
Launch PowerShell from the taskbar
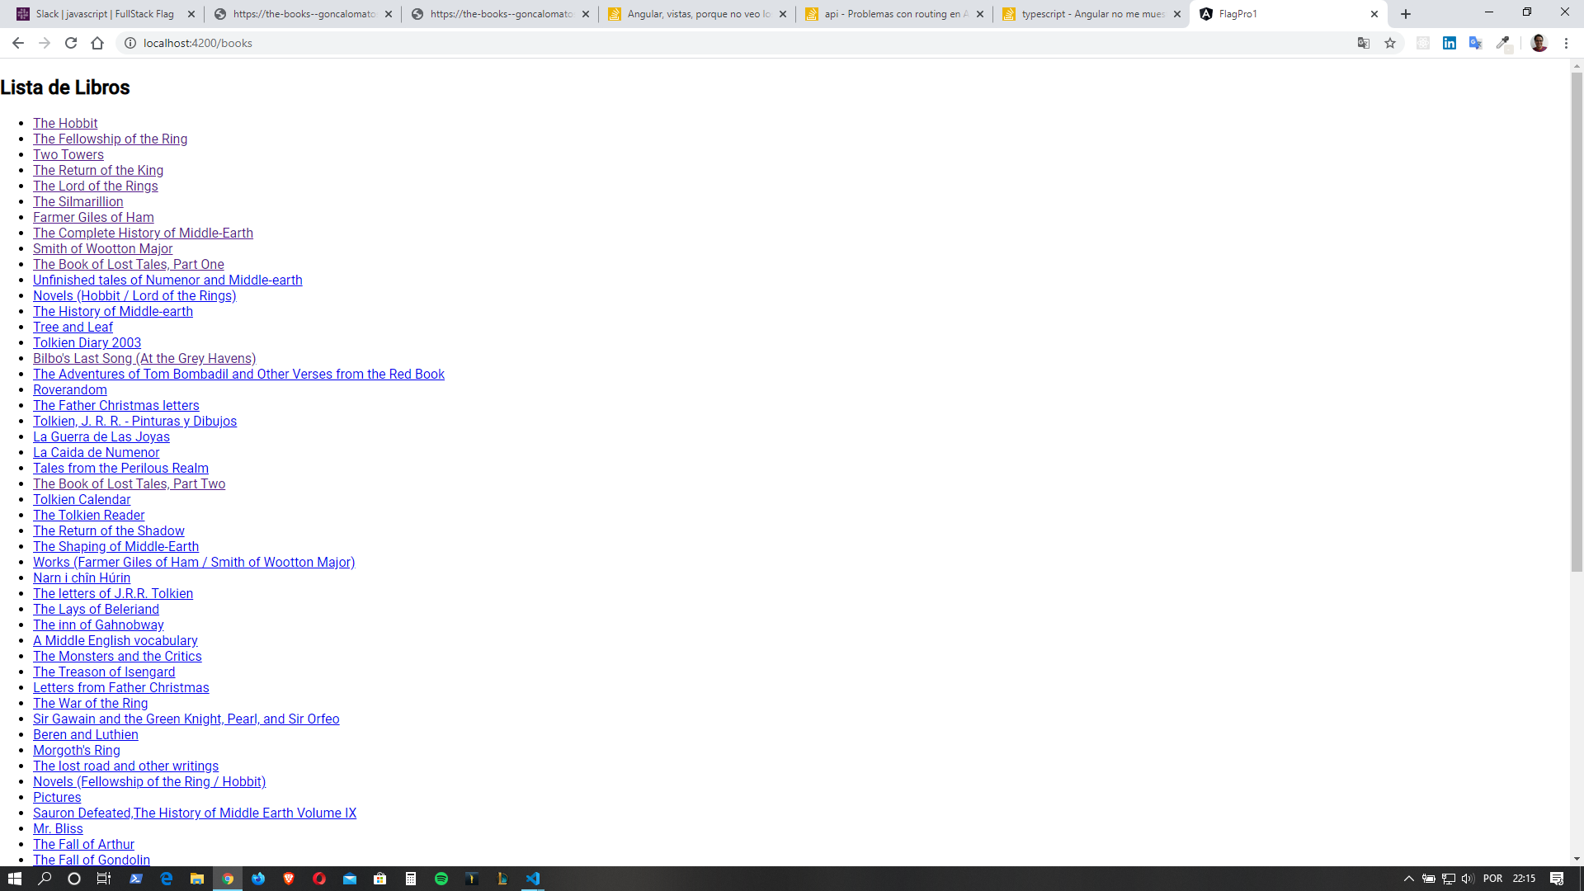(x=136, y=879)
